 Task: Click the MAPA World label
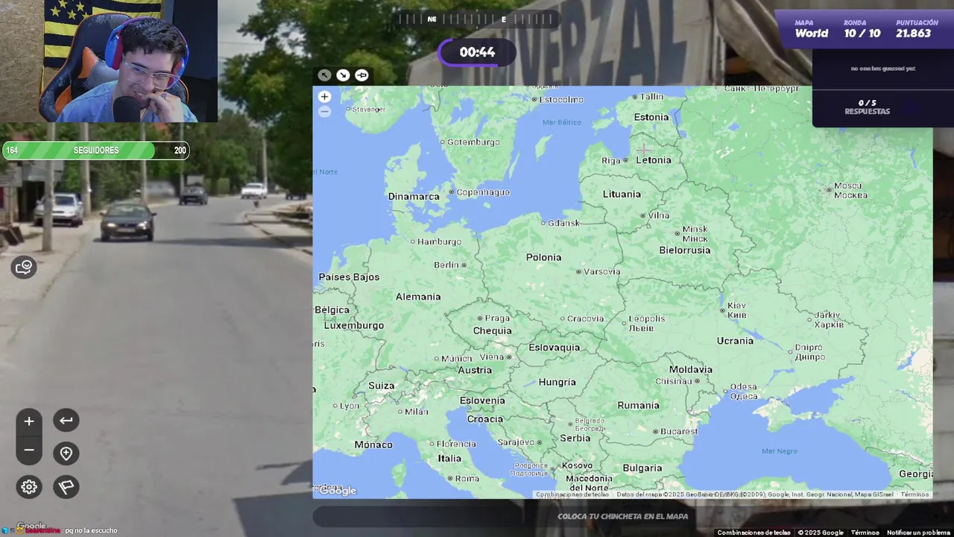pos(811,29)
